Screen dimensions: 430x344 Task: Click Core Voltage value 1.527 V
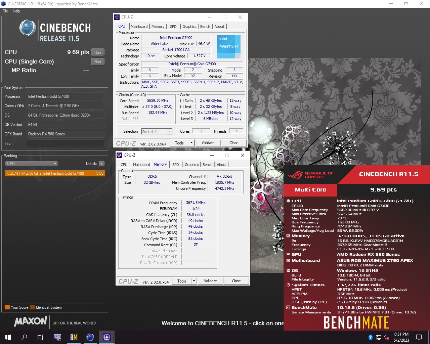(x=199, y=56)
